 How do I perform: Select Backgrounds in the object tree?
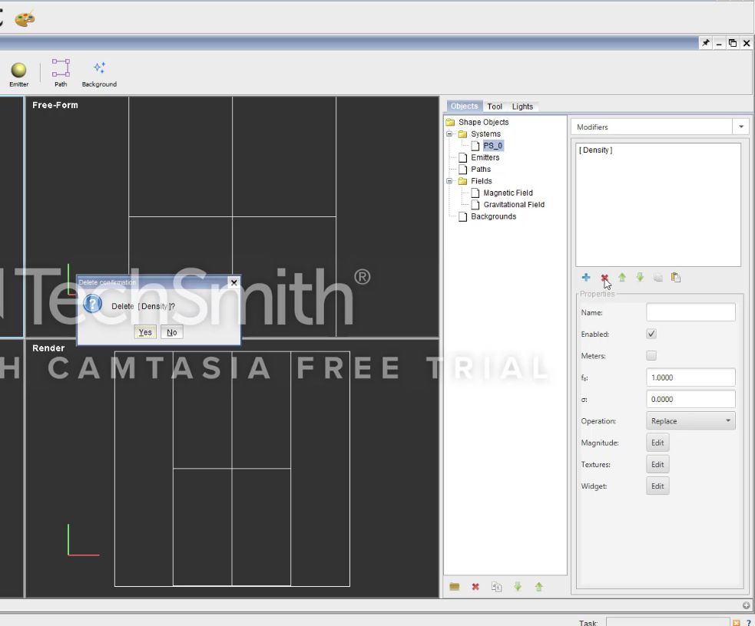494,216
